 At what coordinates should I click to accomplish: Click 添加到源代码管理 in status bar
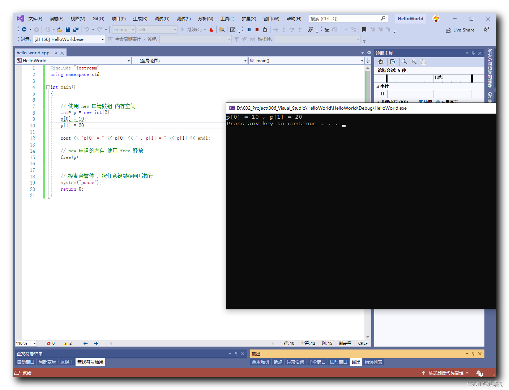[x=445, y=373]
